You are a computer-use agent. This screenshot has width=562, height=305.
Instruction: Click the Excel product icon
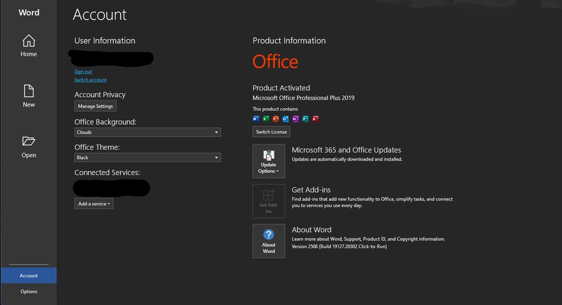click(x=266, y=119)
